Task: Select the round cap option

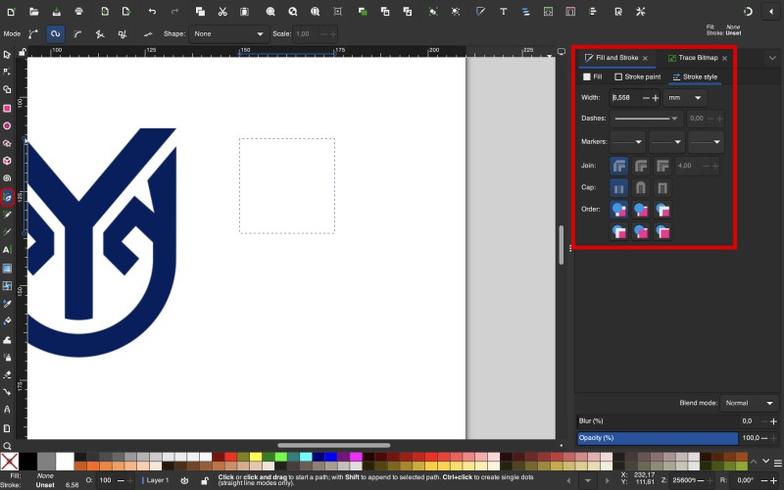Action: coord(641,188)
